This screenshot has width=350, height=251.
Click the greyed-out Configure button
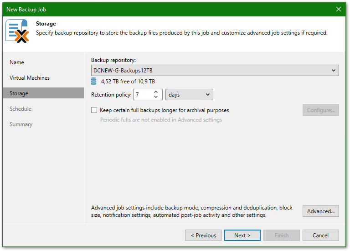point(320,110)
